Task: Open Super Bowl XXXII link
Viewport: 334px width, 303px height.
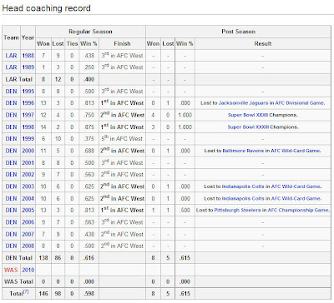Action: point(248,115)
